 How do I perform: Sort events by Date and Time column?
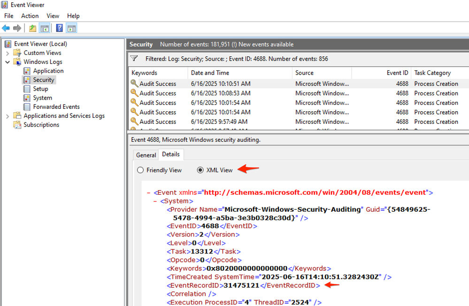[x=210, y=73]
